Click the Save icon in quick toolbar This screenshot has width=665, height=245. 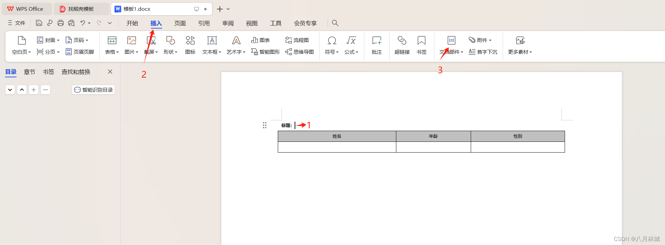click(39, 23)
